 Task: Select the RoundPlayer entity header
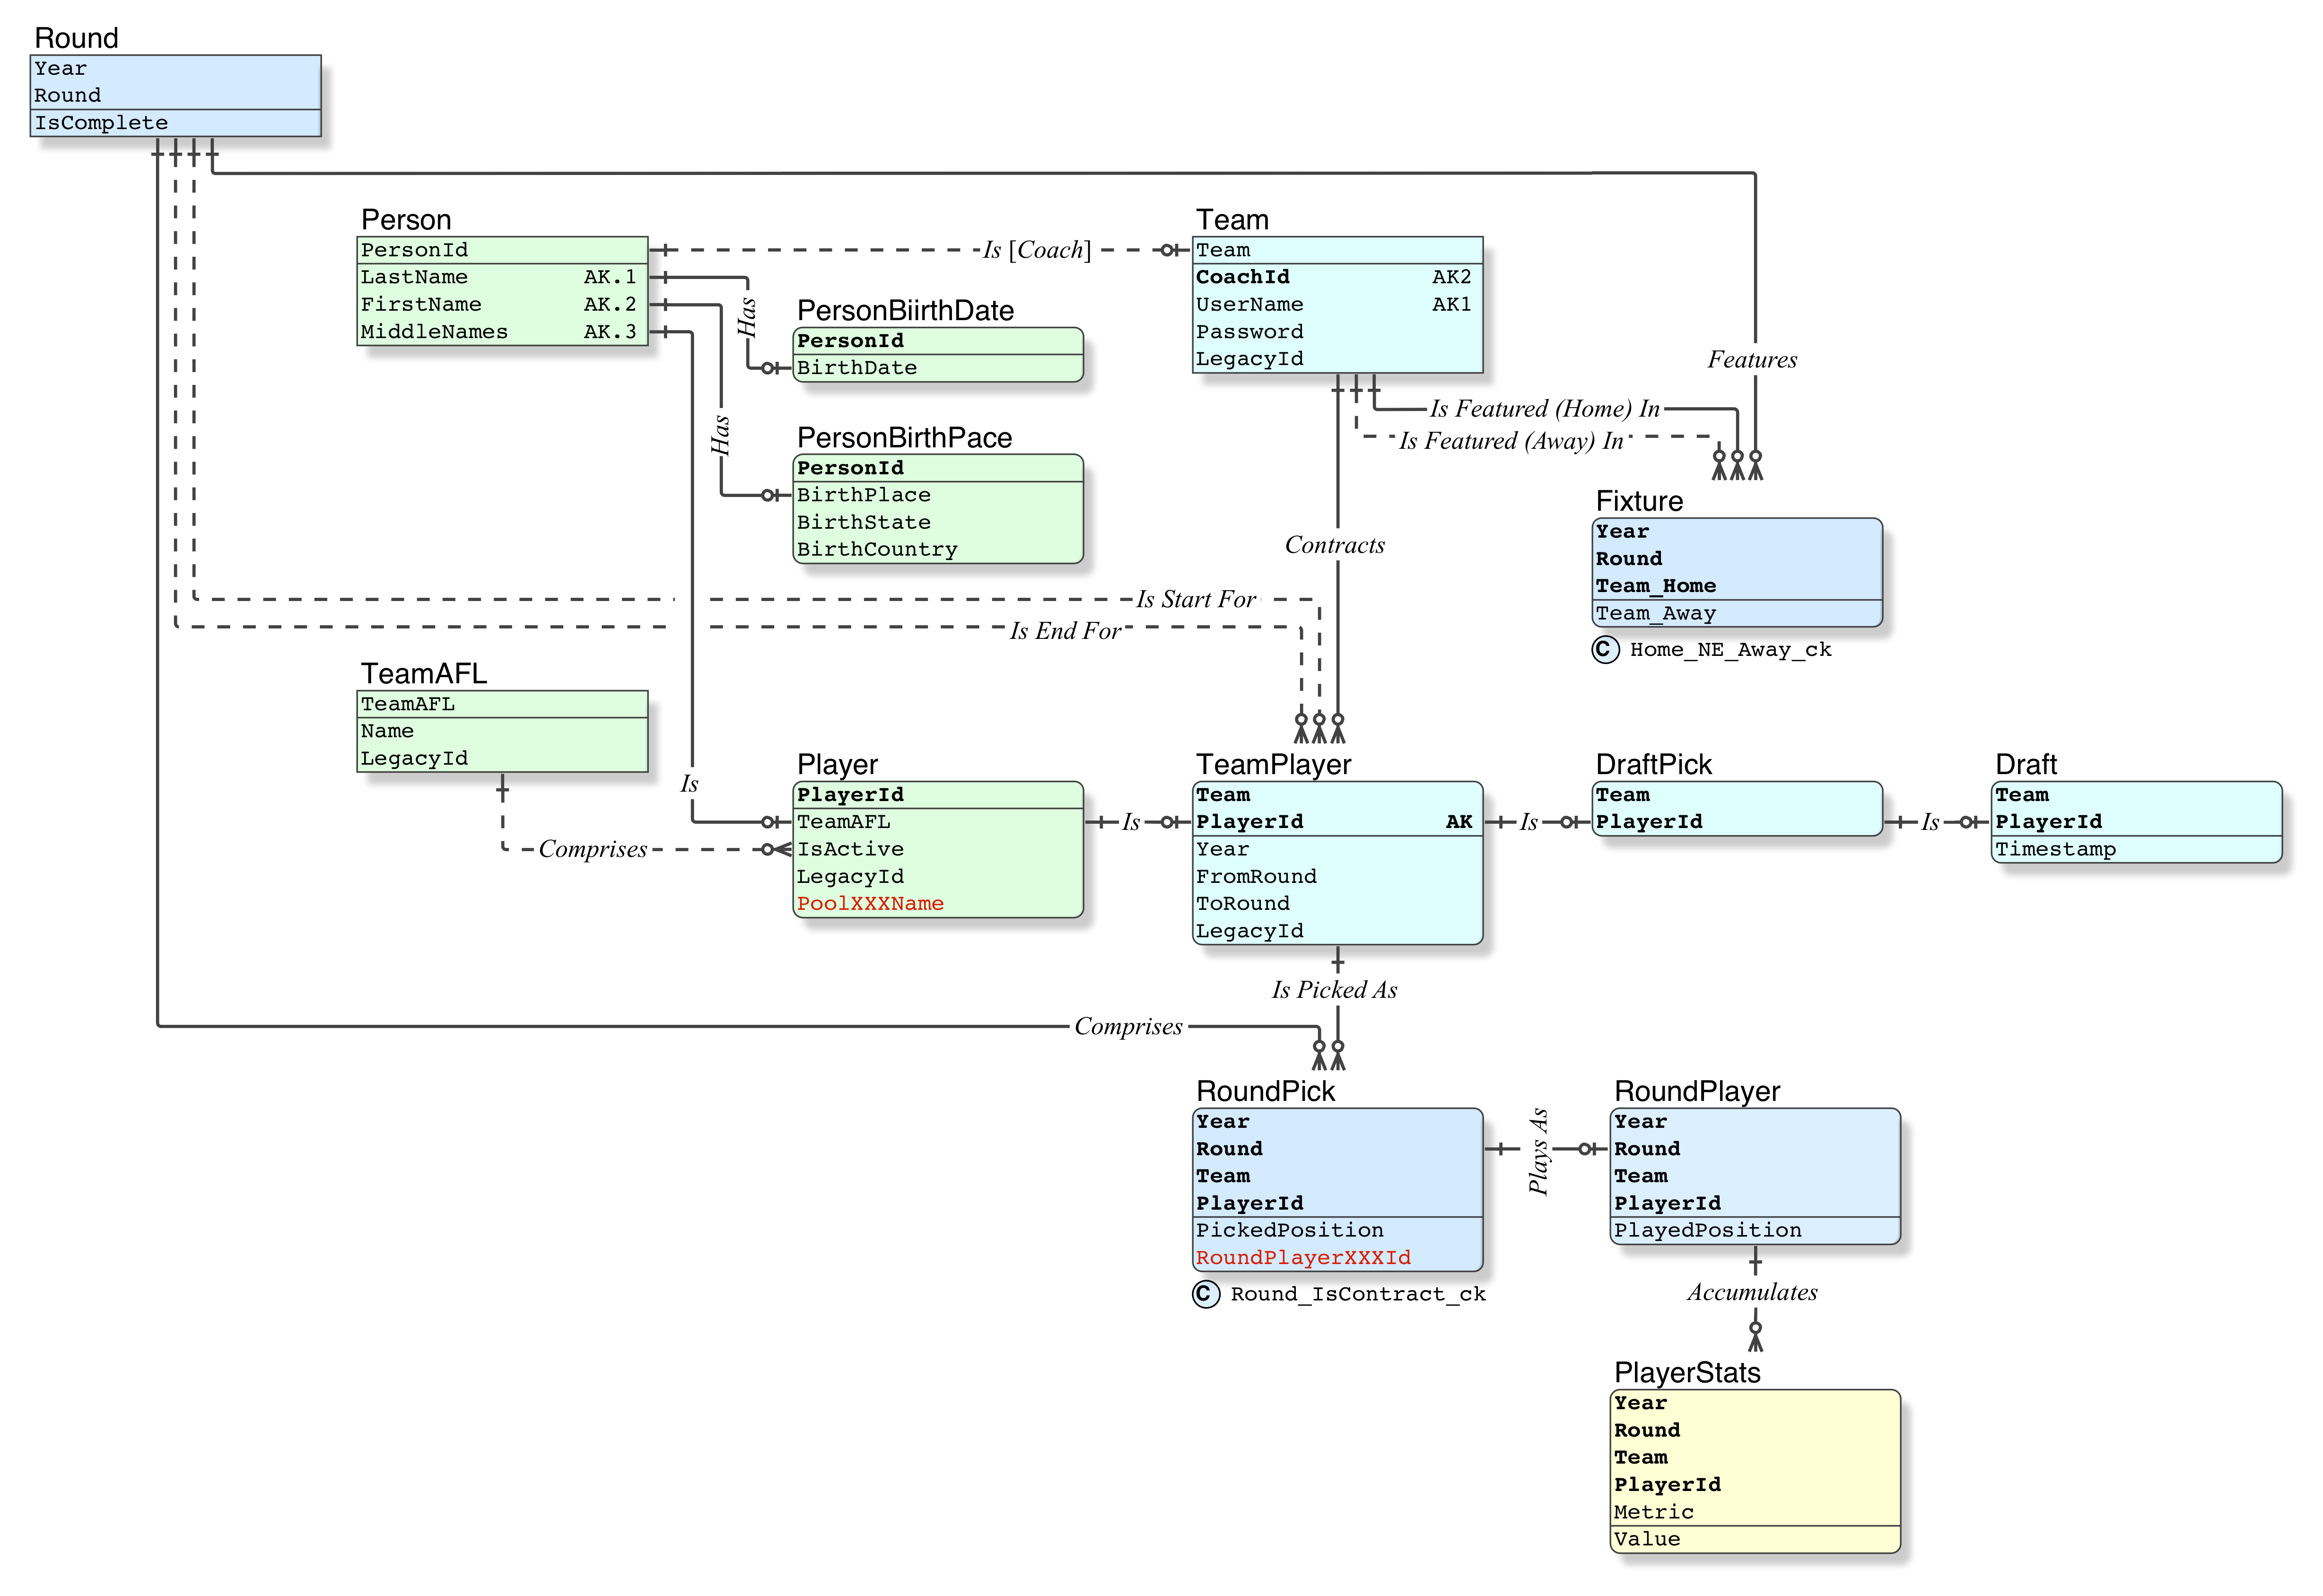(x=1697, y=1091)
